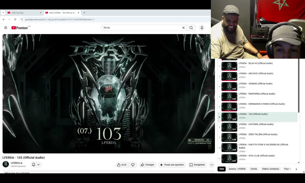Play LFERDA - HISTOIRE playlist item
The width and height of the screenshot is (305, 183).
click(x=258, y=127)
